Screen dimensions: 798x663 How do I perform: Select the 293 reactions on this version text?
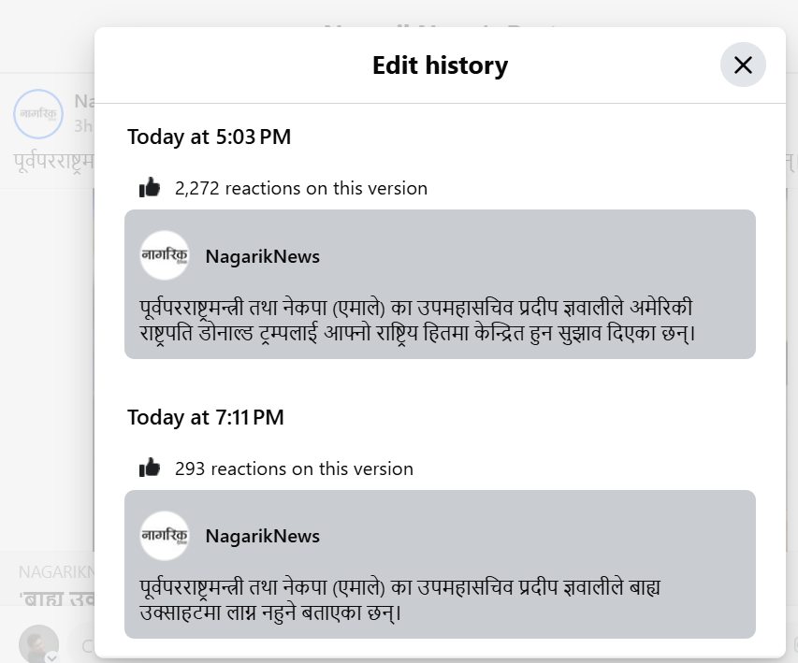(x=294, y=468)
